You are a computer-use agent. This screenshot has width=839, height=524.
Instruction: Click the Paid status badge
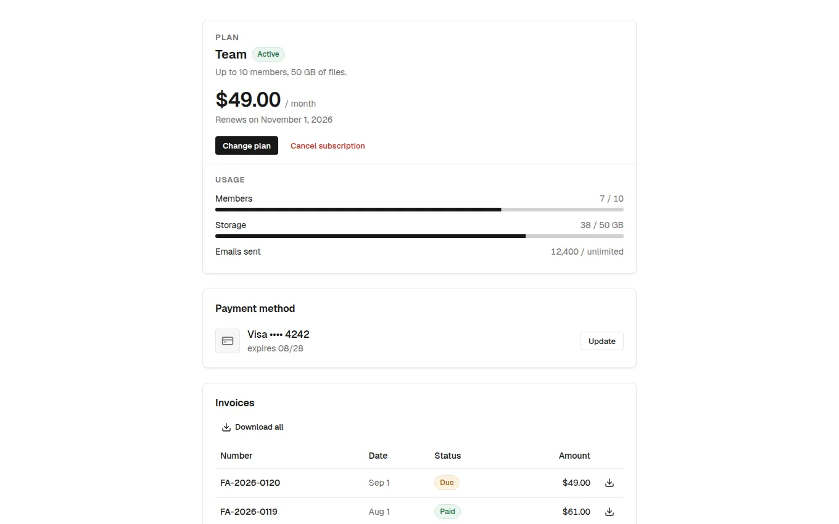tap(447, 512)
